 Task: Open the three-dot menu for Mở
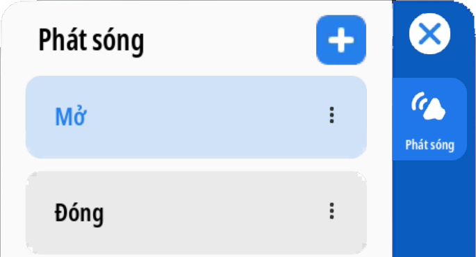click(331, 115)
